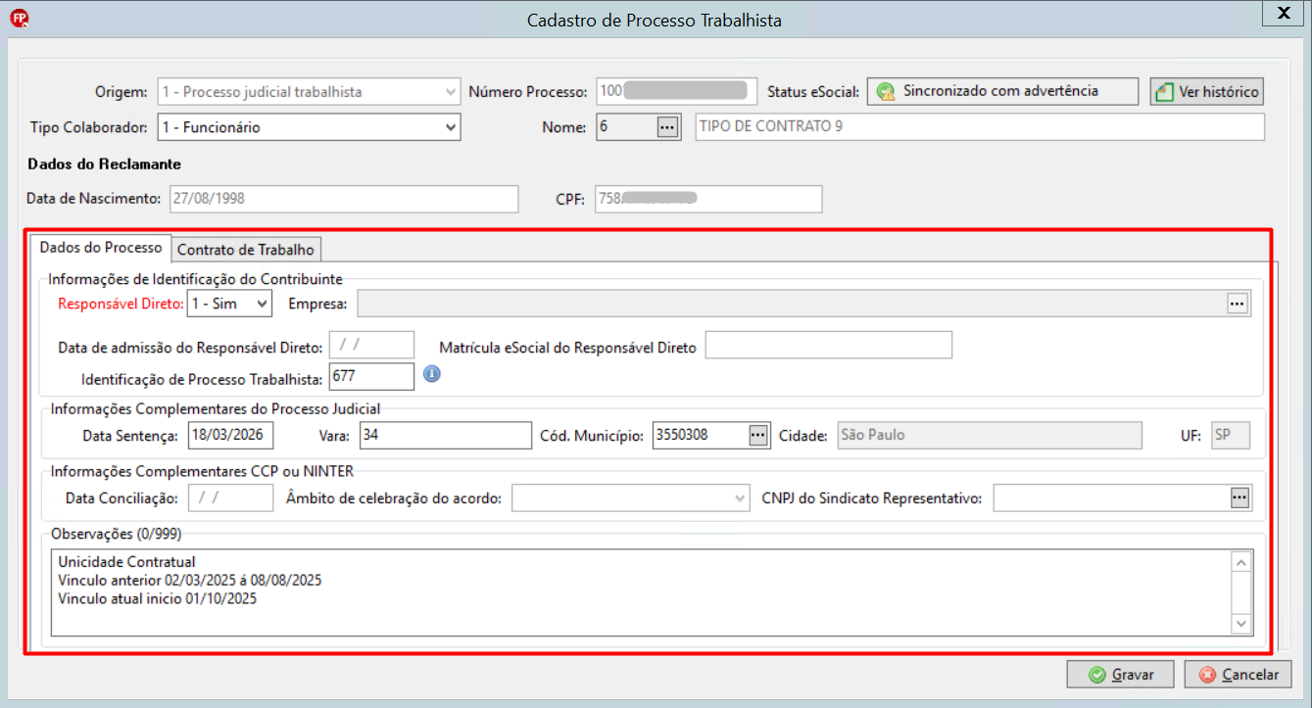Click the application logo in the title bar
Viewport: 1312px width, 708px height.
point(19,18)
